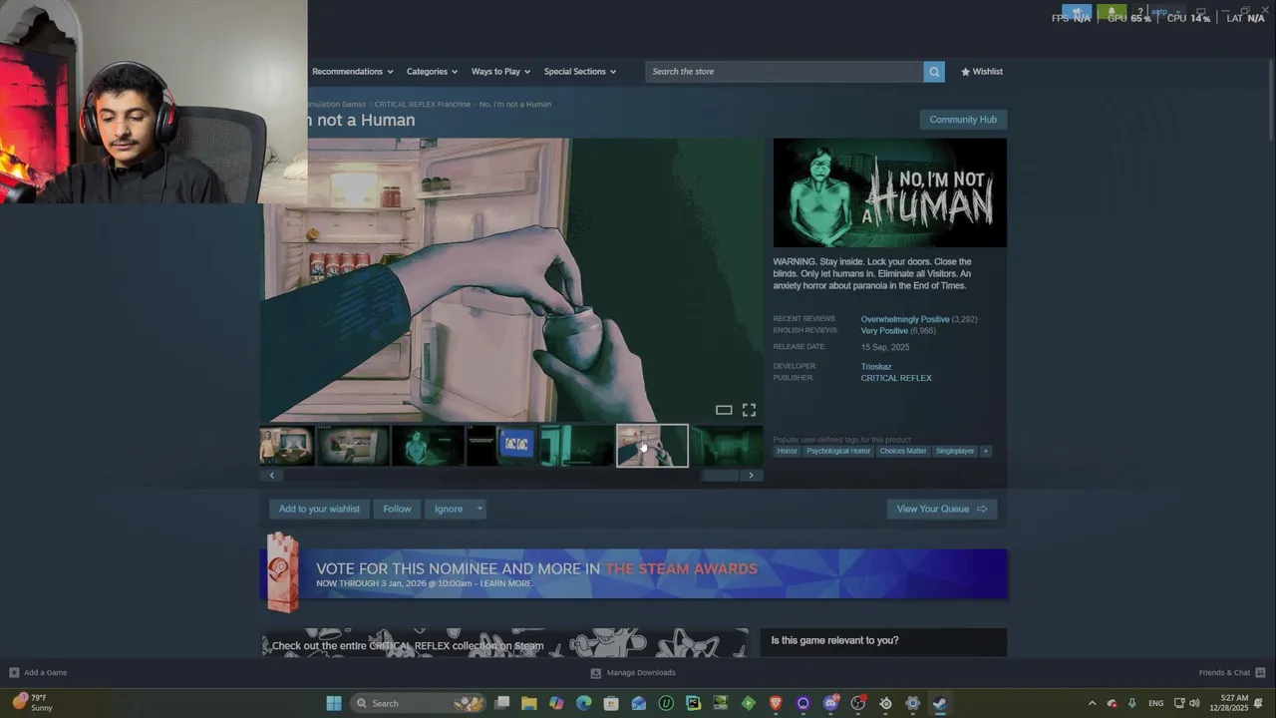Screen dimensions: 1276x718
Task: Click the store search magnifier button
Action: (934, 72)
